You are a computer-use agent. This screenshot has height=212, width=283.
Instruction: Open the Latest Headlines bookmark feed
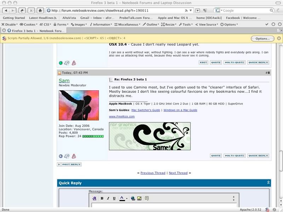point(43,18)
